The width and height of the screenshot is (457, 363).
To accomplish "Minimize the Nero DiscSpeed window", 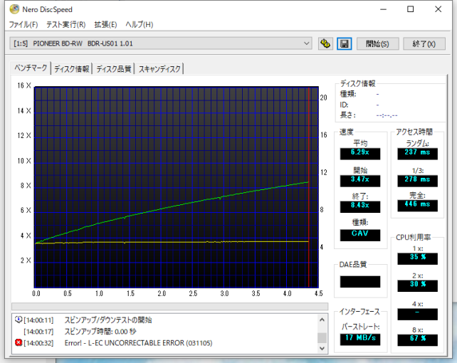I will [384, 9].
